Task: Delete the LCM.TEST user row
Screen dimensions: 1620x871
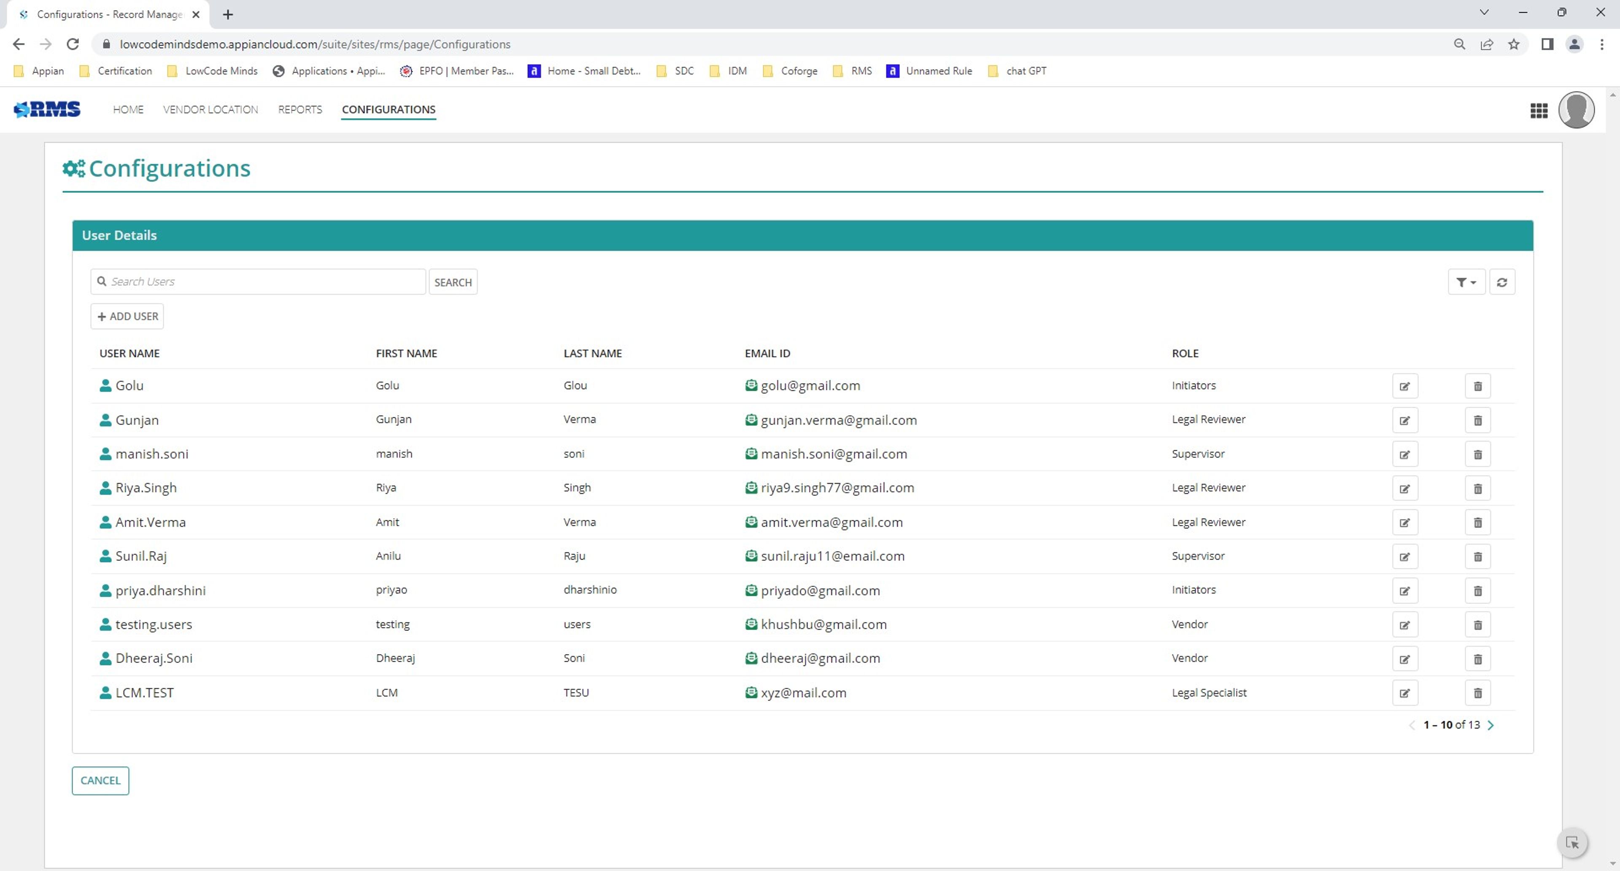Action: pos(1478,693)
